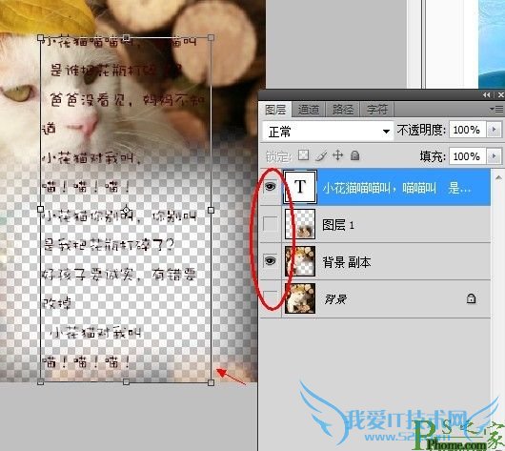Click the text box center transform point
The height and width of the screenshot is (451, 505).
[126, 210]
